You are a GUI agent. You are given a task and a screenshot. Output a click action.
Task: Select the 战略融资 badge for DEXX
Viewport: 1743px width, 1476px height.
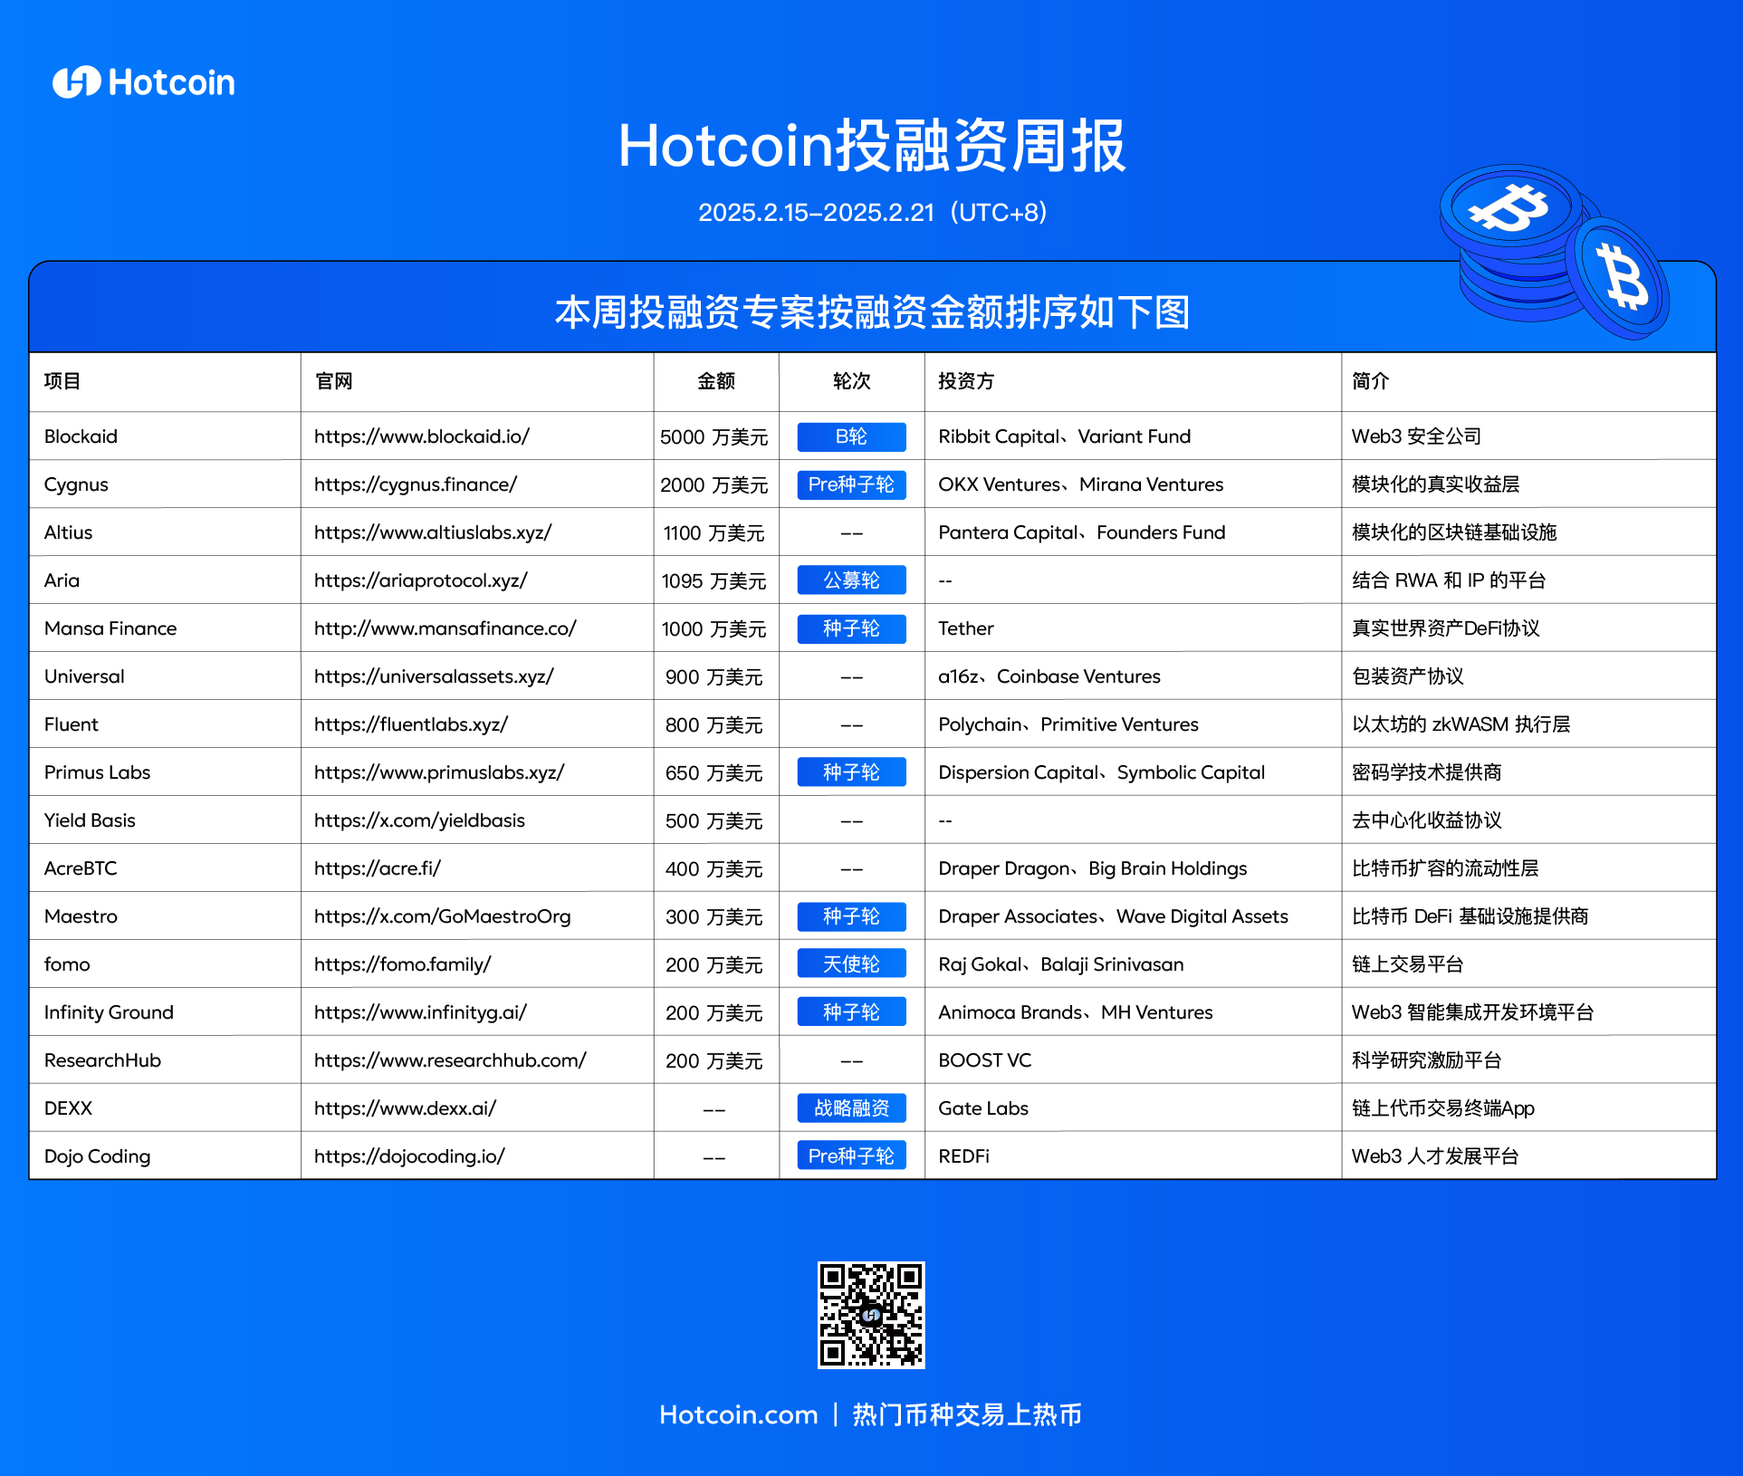point(851,1108)
